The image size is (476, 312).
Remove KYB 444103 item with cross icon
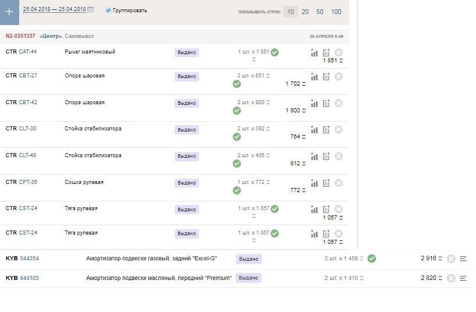[450, 278]
